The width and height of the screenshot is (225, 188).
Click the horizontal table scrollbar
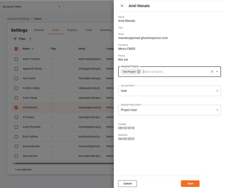(64, 163)
